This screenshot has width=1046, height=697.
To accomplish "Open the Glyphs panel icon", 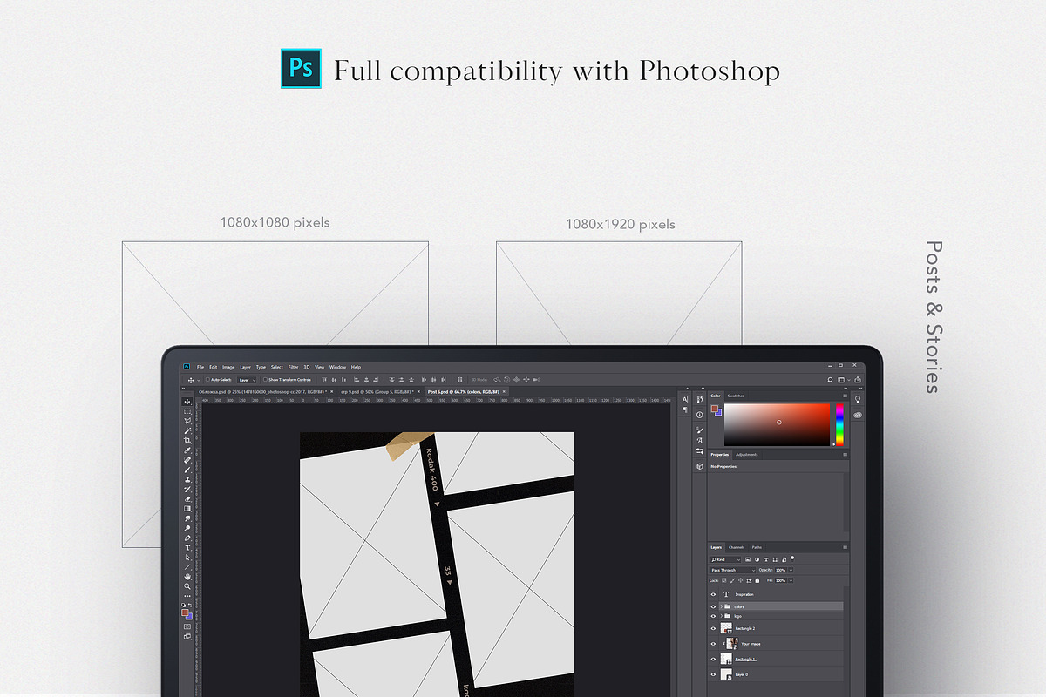I will point(700,441).
